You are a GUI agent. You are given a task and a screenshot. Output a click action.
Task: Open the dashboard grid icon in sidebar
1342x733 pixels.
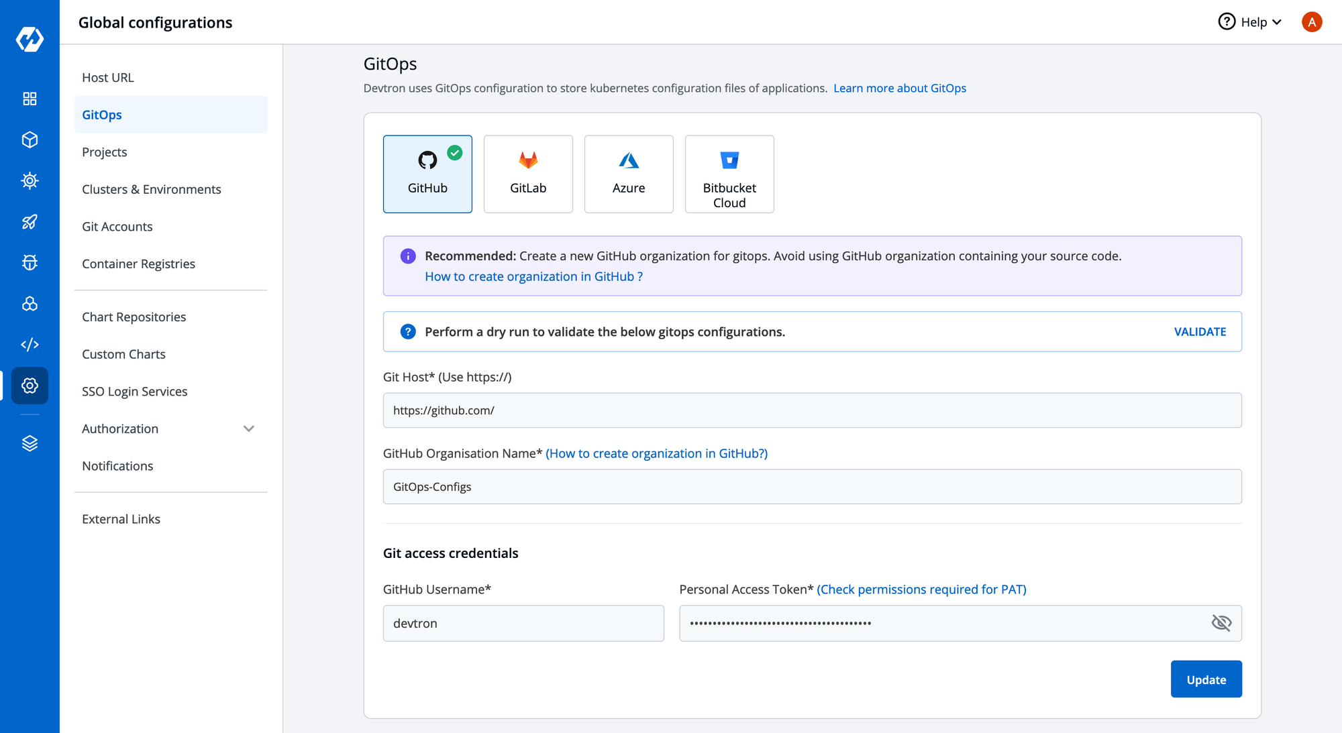pyautogui.click(x=30, y=99)
